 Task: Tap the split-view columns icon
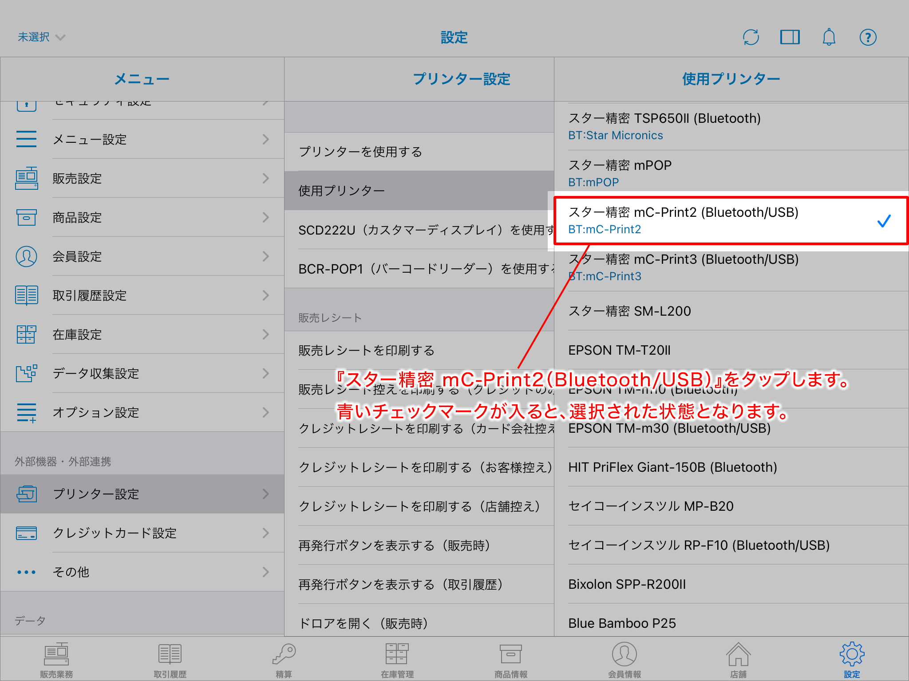click(790, 37)
